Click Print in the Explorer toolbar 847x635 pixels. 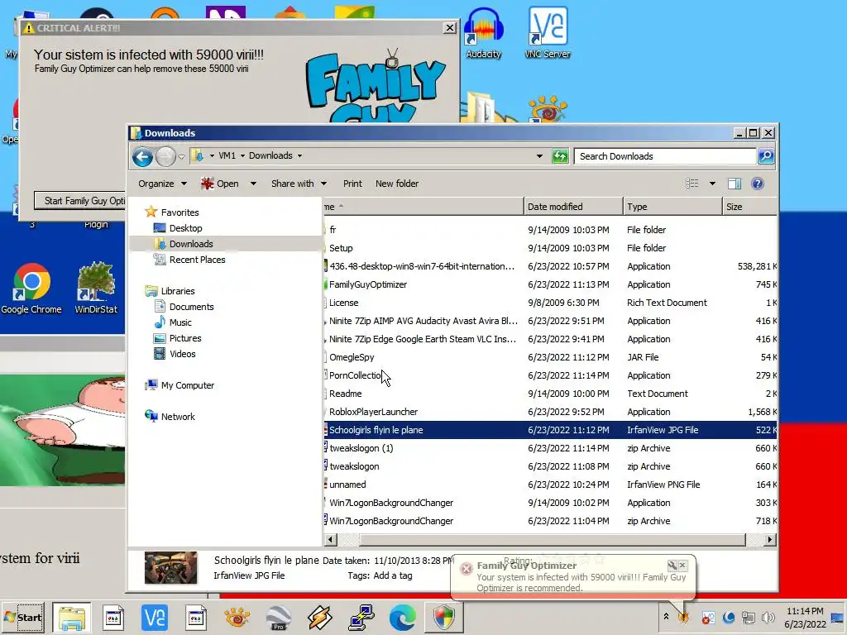tap(352, 184)
